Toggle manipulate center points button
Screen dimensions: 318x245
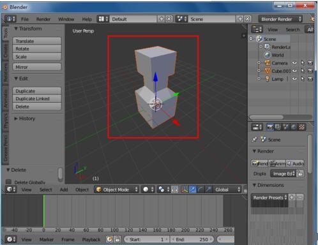click(175, 189)
